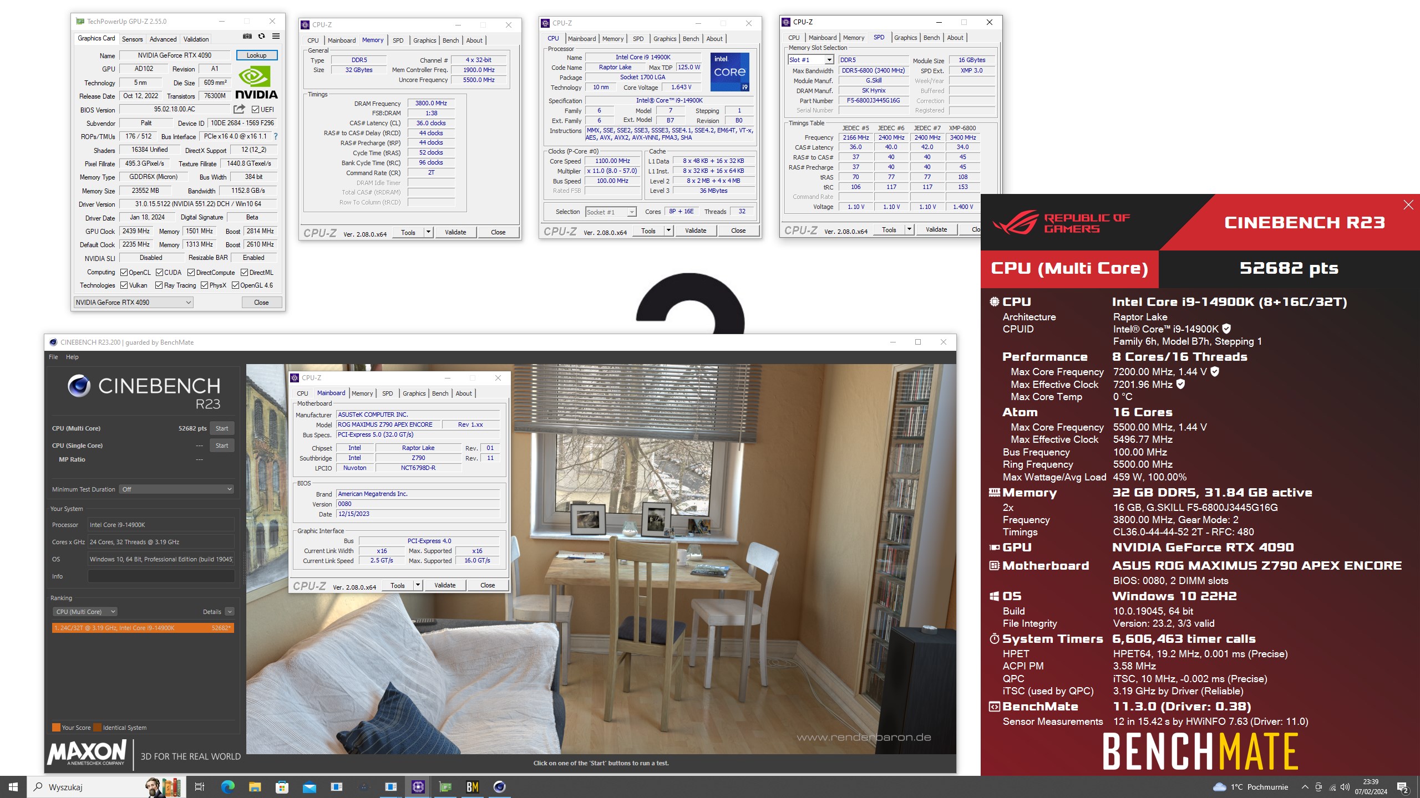Open Task View from the taskbar
The image size is (1420, 798).
tap(200, 787)
